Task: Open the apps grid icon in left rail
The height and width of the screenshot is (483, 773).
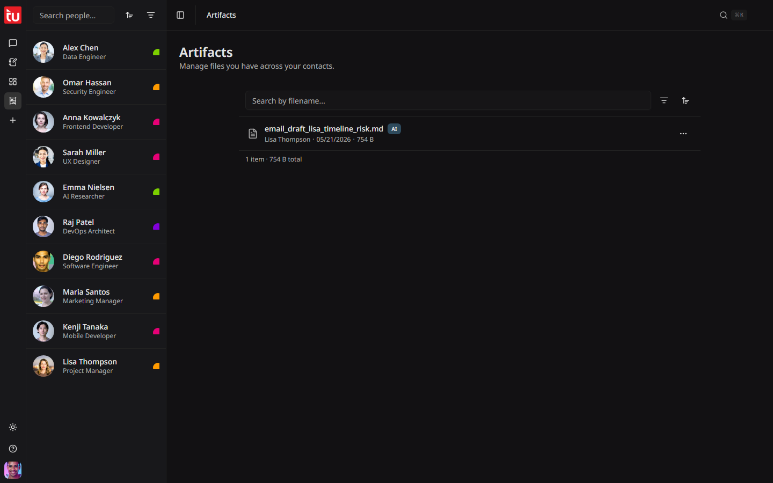Action: pos(13,82)
